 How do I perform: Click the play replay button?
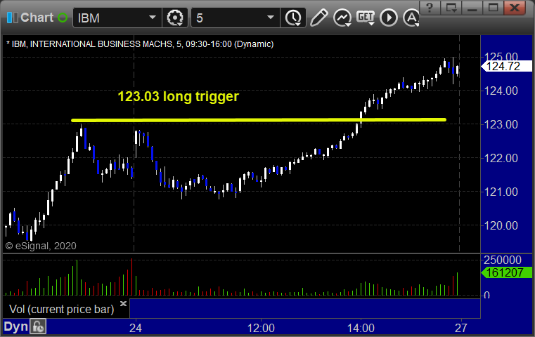tap(389, 18)
